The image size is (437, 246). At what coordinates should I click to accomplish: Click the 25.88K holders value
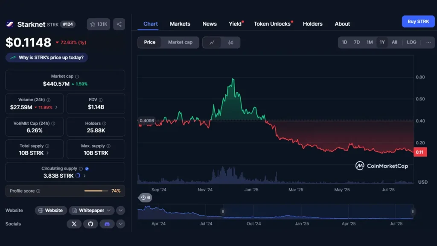(96, 131)
